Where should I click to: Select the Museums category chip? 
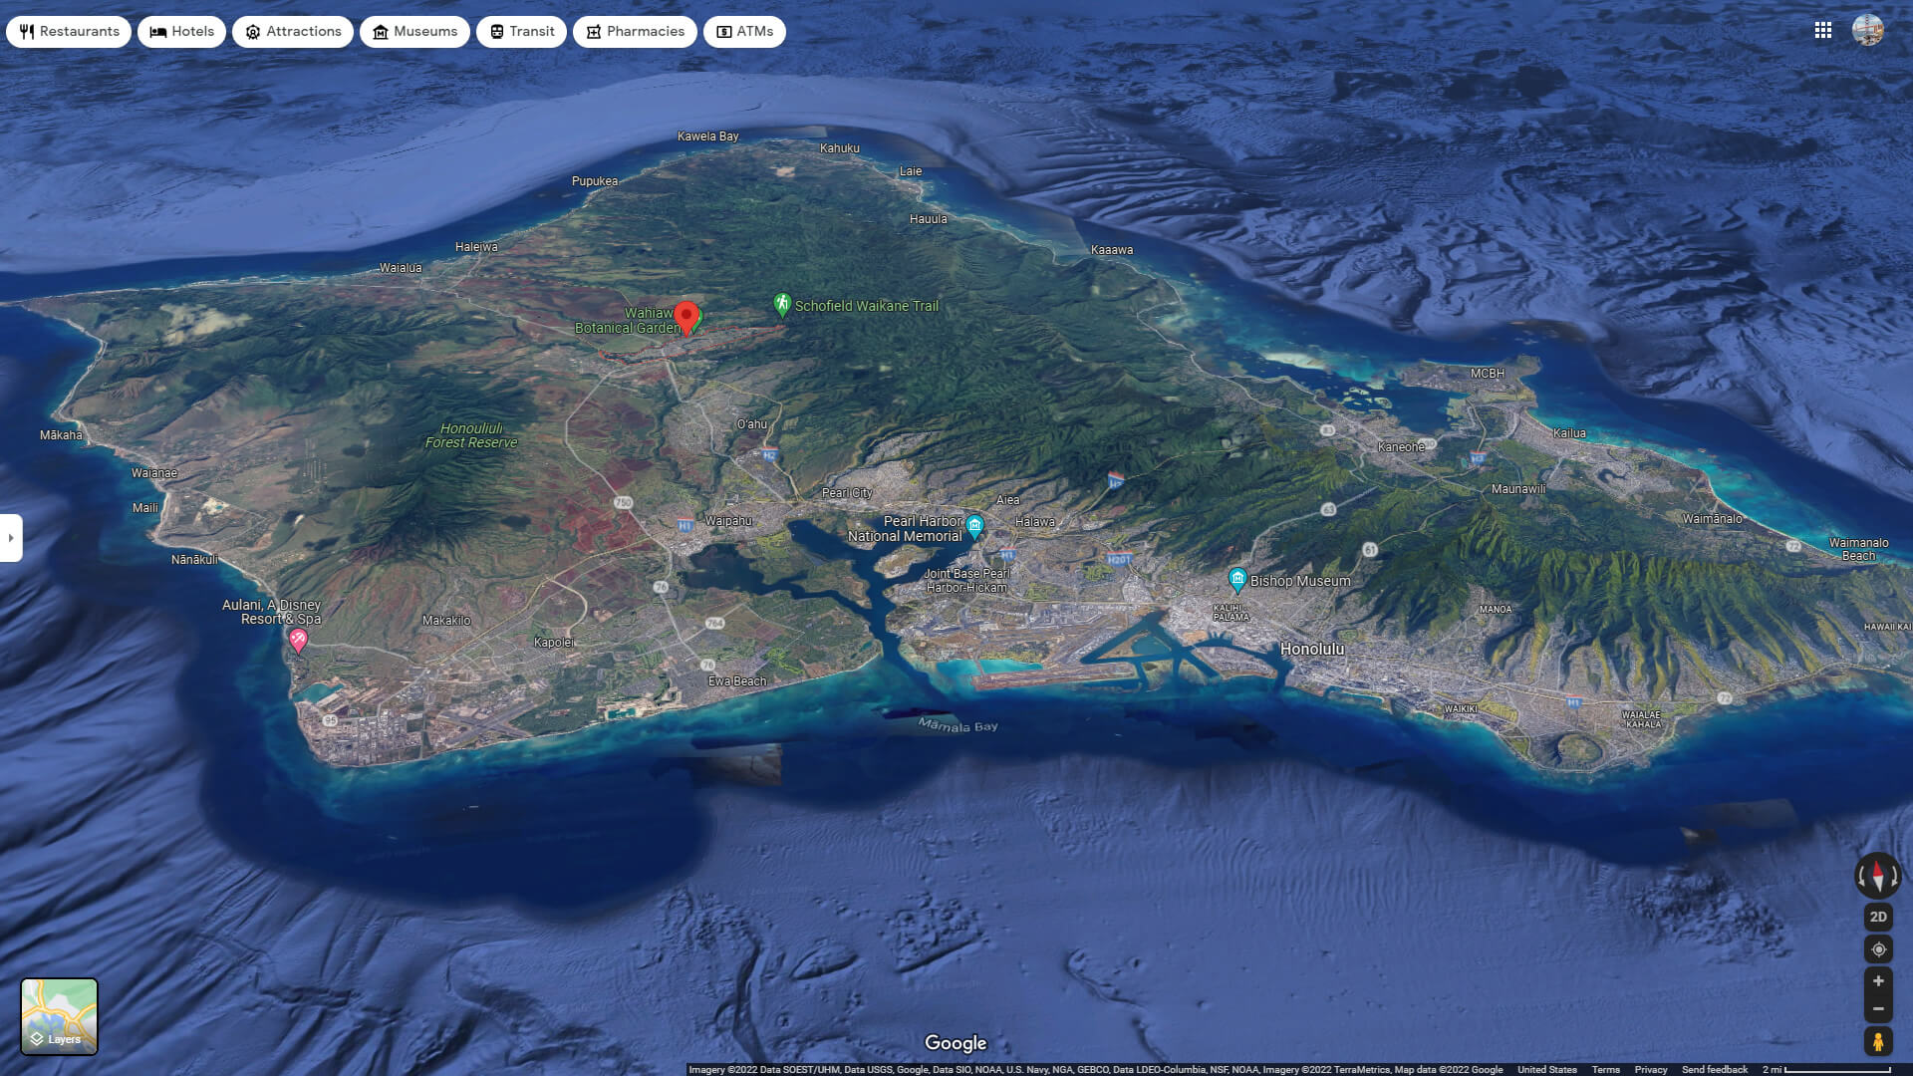click(x=414, y=31)
